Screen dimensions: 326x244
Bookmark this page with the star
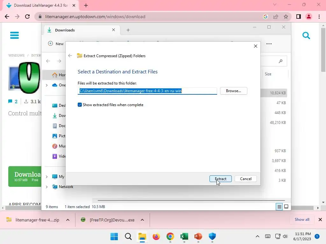point(286,17)
